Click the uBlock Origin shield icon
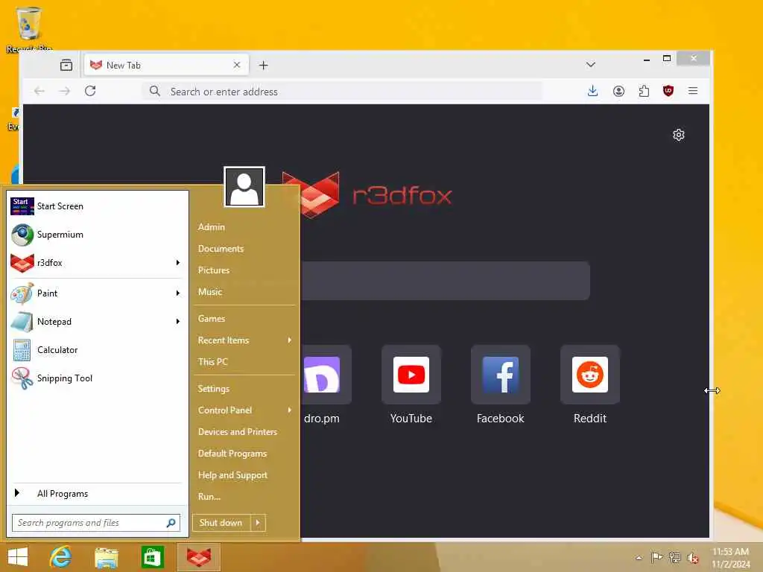 coord(668,91)
